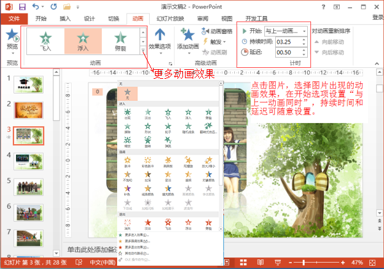Choose 飞出 fly out exit effect
The width and height of the screenshot is (384, 269).
[168, 224]
